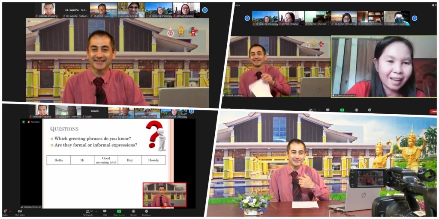The width and height of the screenshot is (439, 219).
Task: Open Reactions in the bottom-left toolbar
Action: (x=146, y=211)
